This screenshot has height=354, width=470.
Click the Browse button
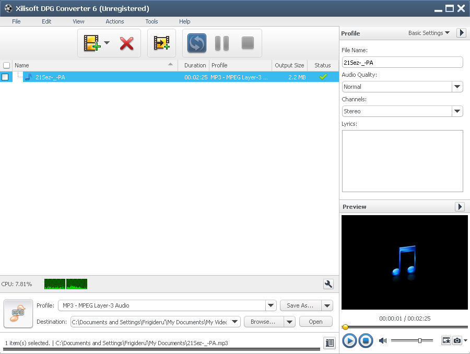pyautogui.click(x=263, y=322)
